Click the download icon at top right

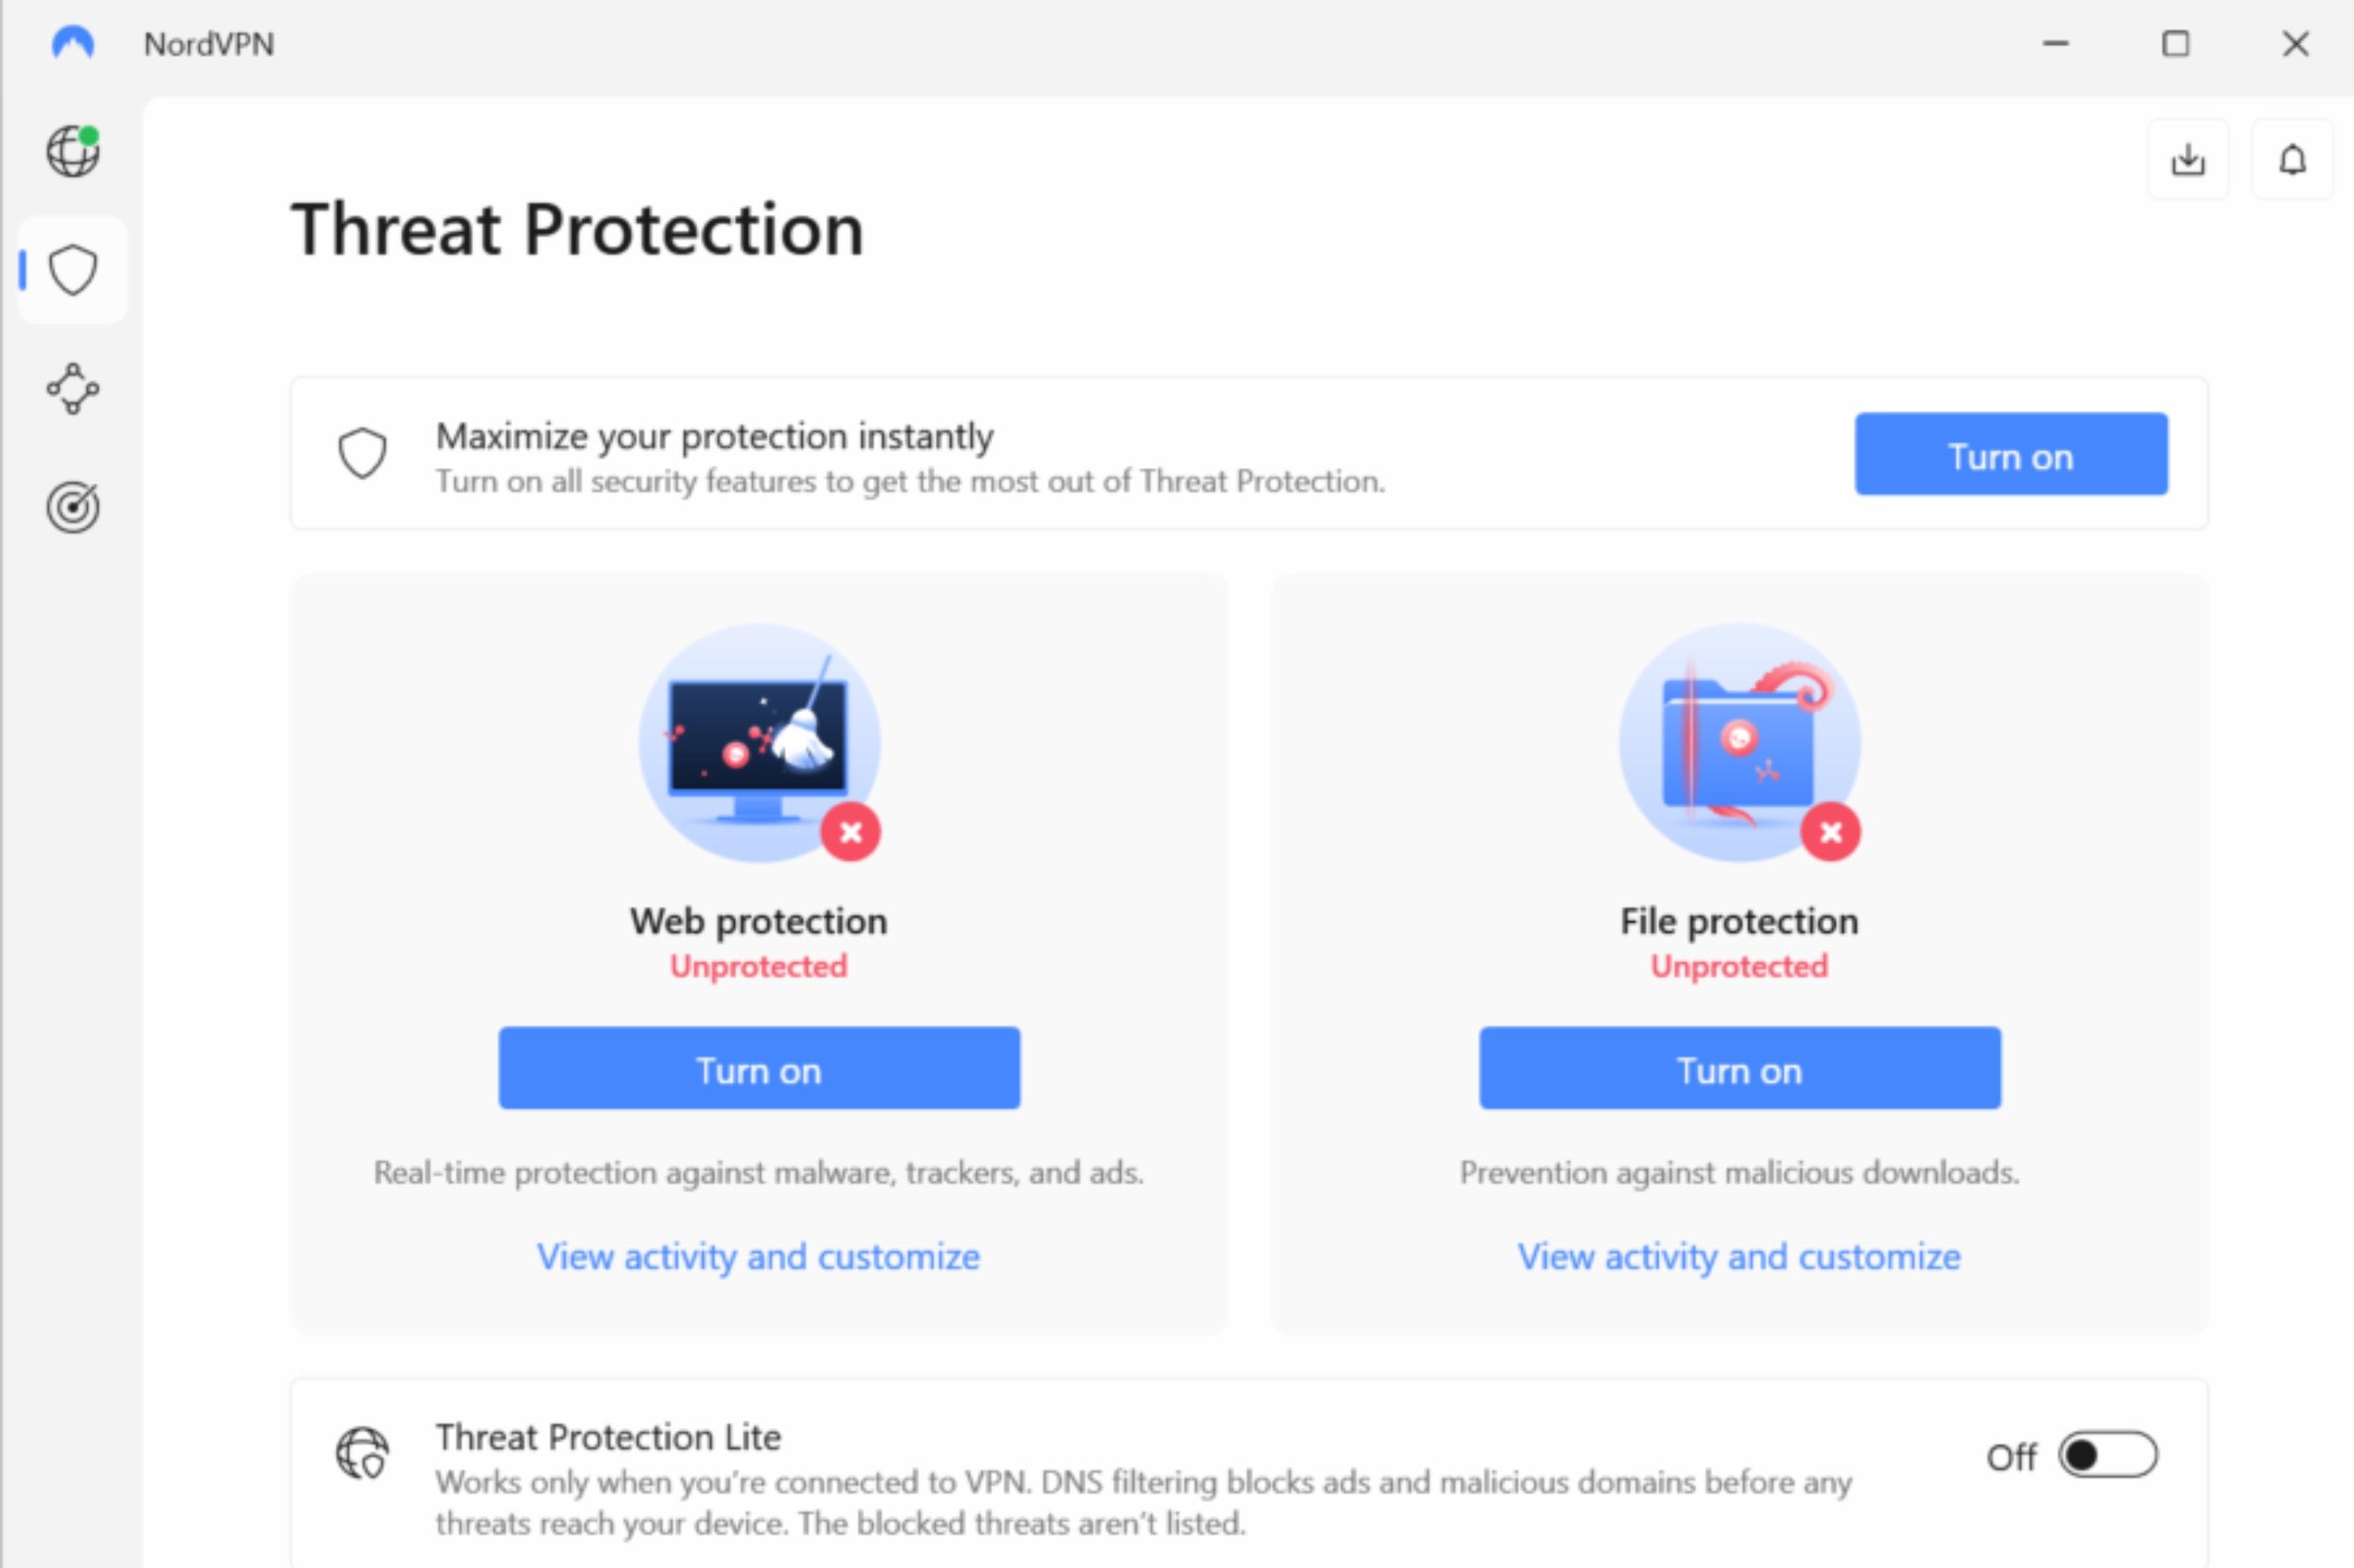pyautogui.click(x=2188, y=160)
